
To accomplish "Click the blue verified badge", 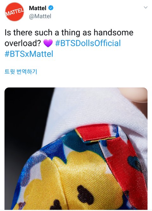I will [51, 8].
